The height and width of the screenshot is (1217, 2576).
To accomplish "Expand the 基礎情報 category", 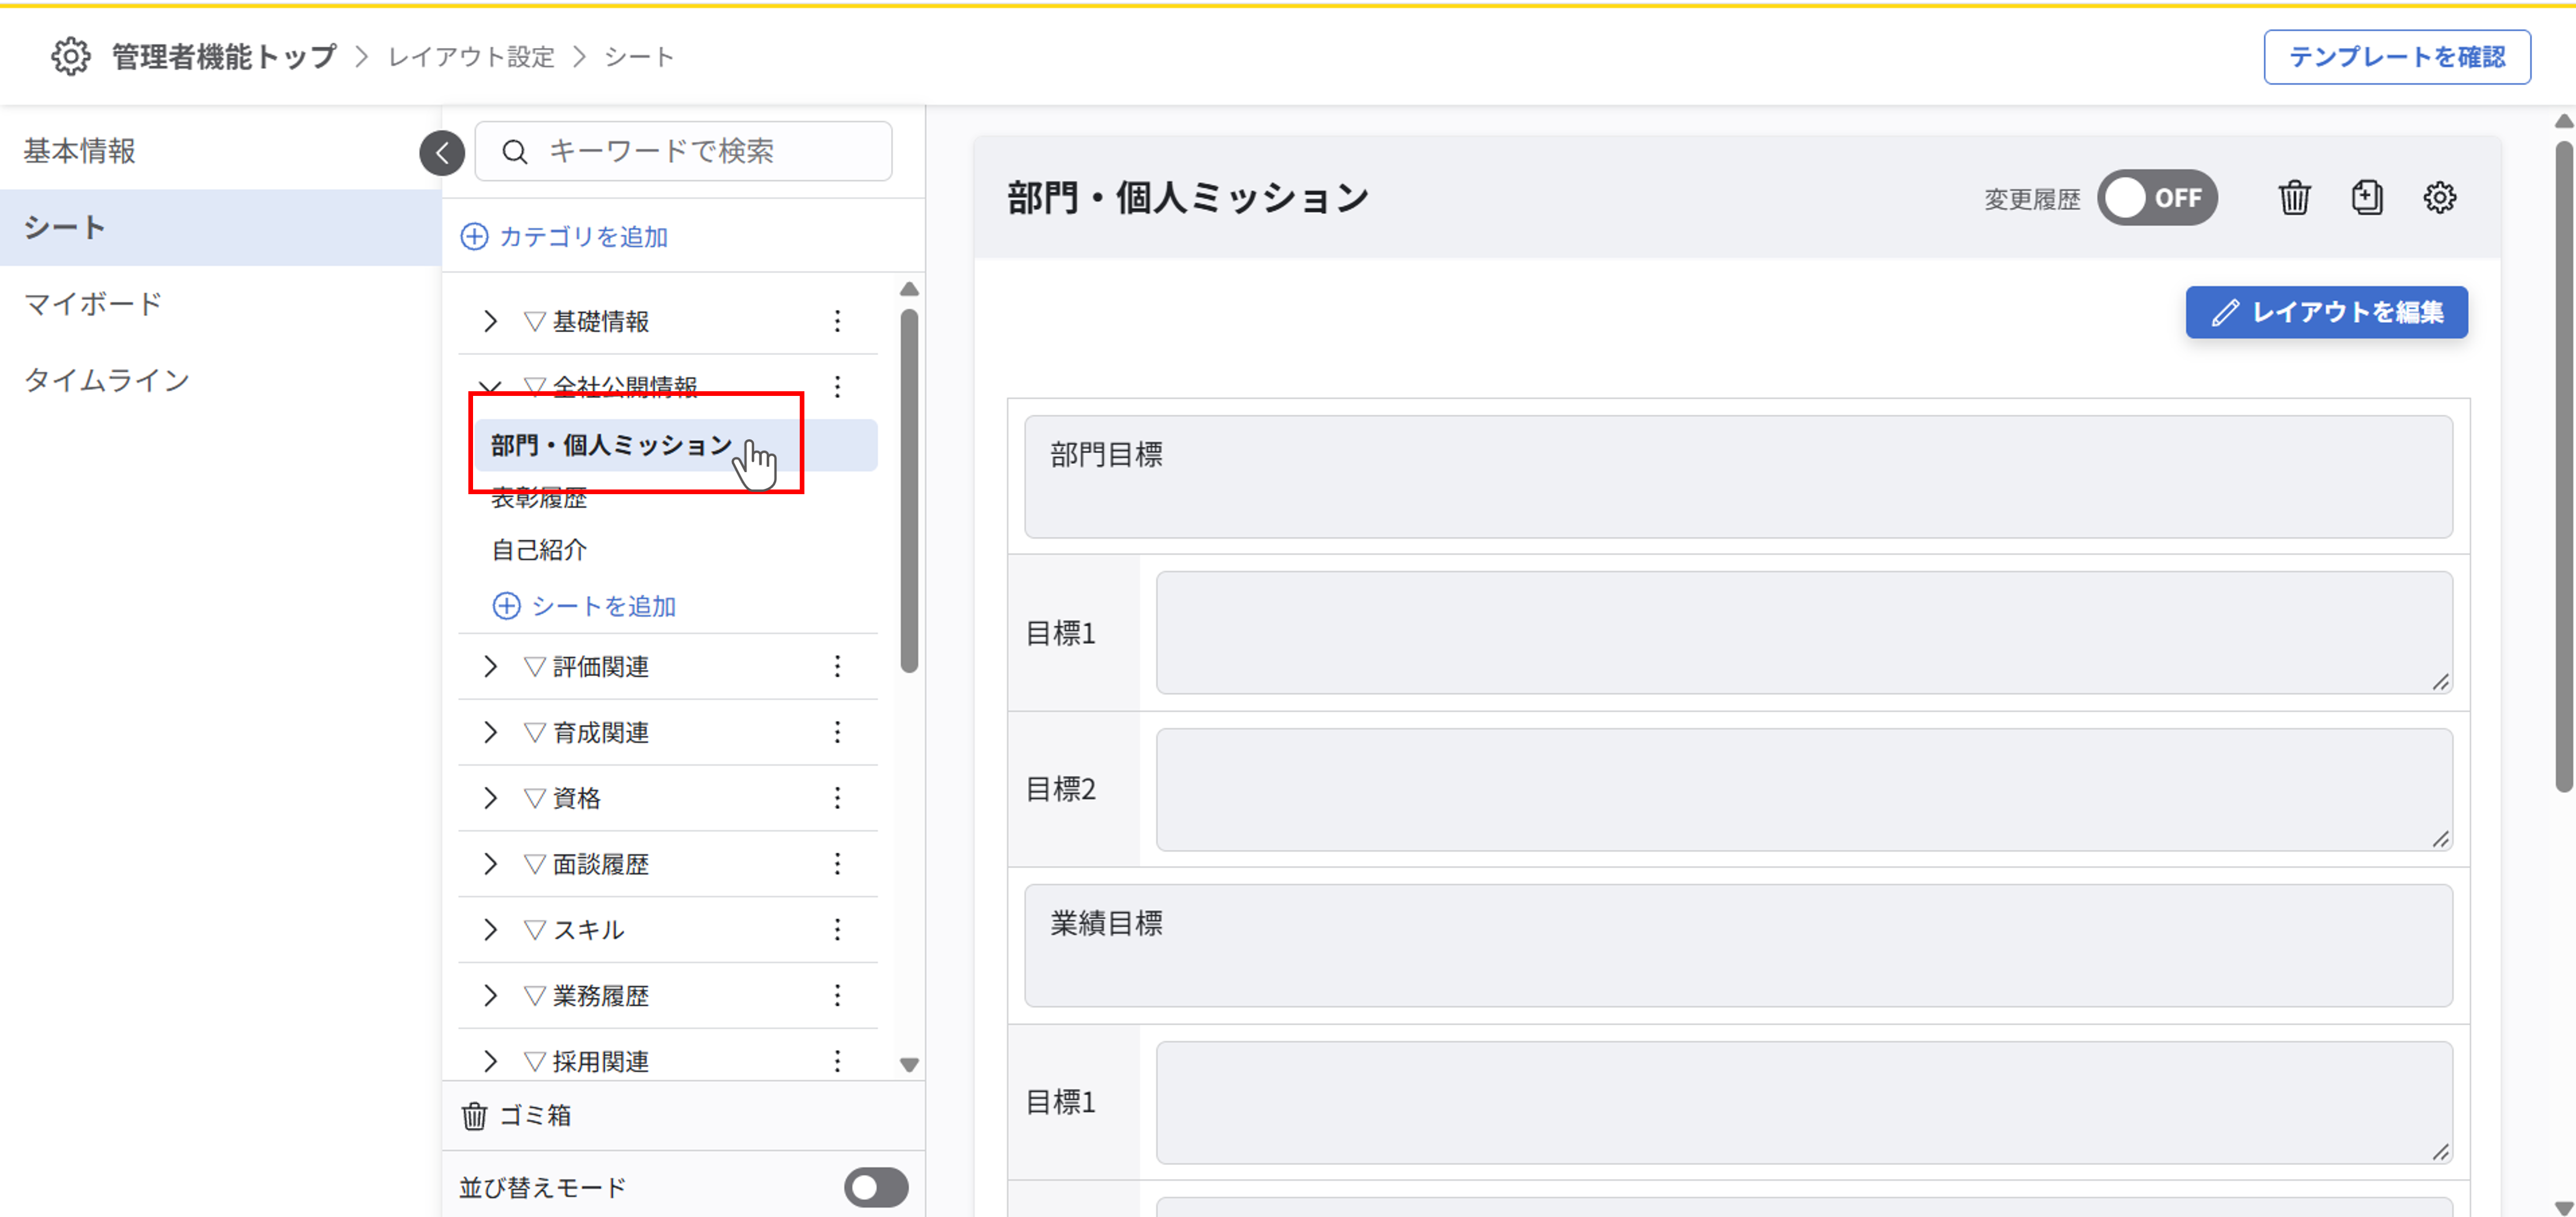I will click(x=490, y=320).
